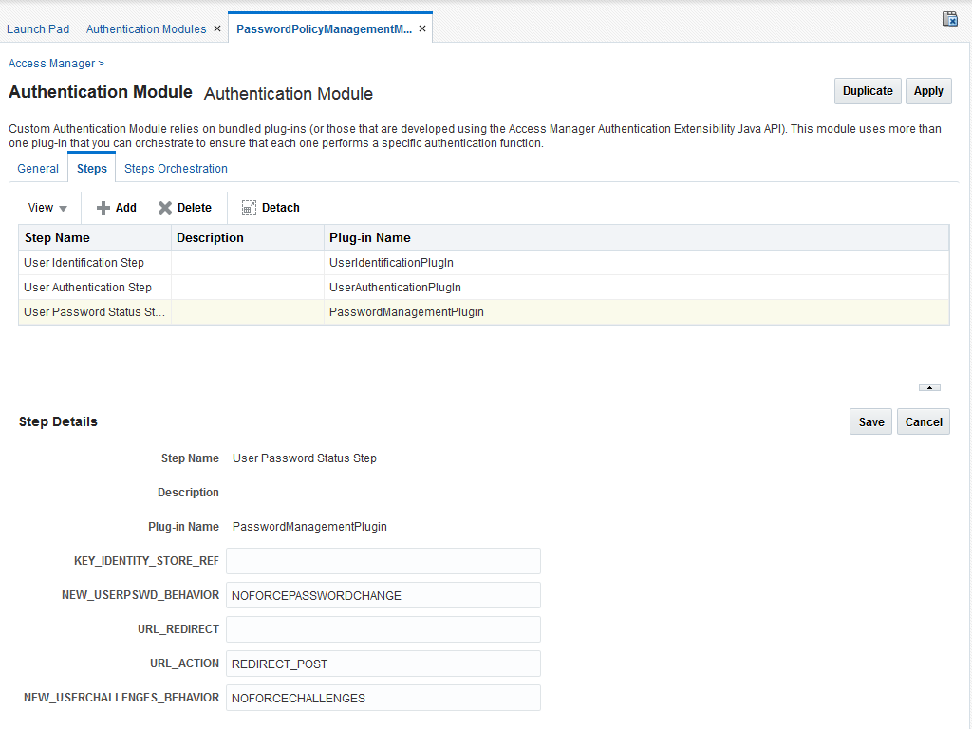
Task: Select the User Password Status St... row
Action: click(483, 312)
